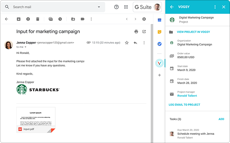Click the envelope icon beside Project manager
Image resolution: width=230 pixels, height=143 pixels.
click(x=172, y=94)
